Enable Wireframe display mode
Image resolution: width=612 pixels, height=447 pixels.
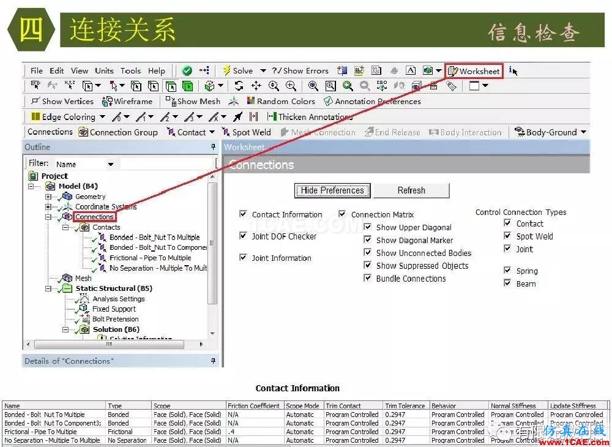pyautogui.click(x=127, y=101)
